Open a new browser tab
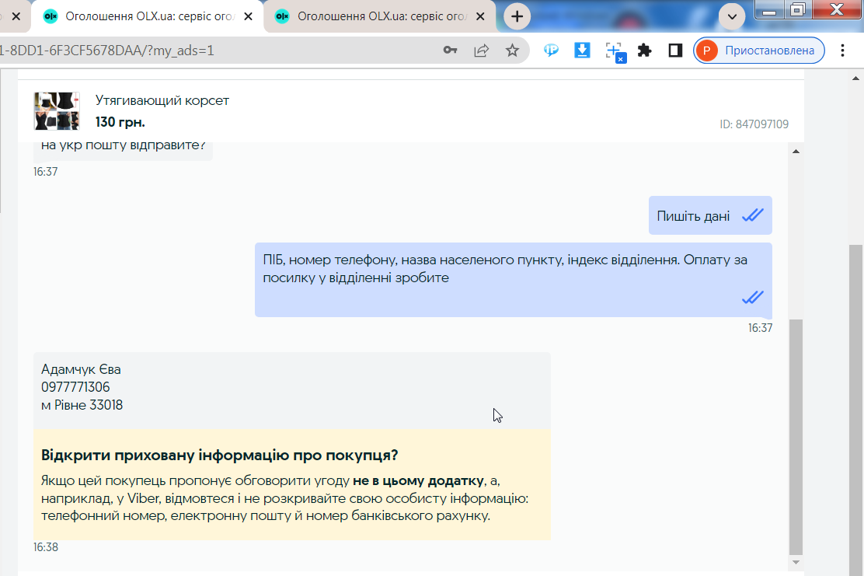Image resolution: width=864 pixels, height=576 pixels. click(517, 16)
